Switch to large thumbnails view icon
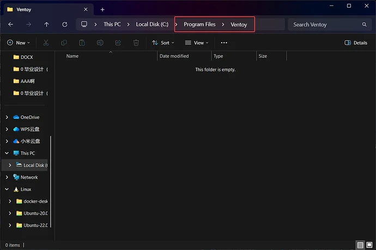The width and height of the screenshot is (376, 250). click(x=369, y=245)
